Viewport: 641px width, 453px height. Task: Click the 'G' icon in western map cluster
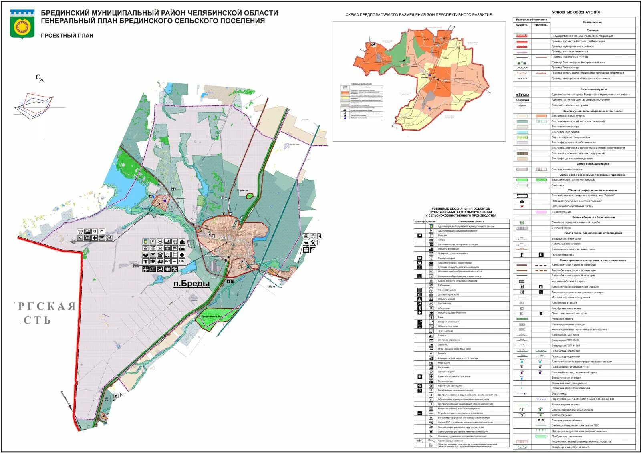pos(95,231)
